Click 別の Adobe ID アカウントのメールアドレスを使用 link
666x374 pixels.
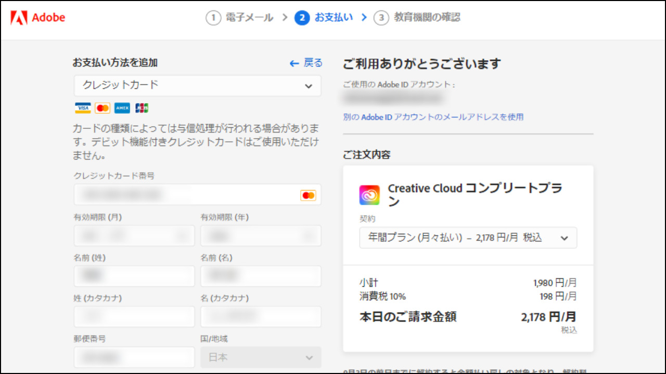433,117
